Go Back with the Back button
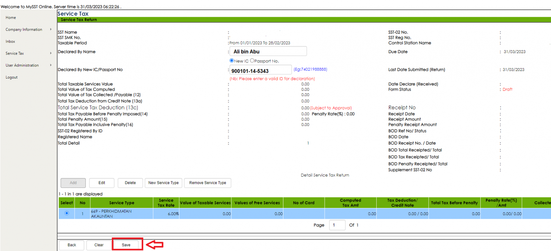Screen dimensions: 551x251 (72, 245)
